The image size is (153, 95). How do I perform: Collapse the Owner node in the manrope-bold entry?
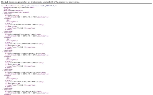click(x=4, y=37)
